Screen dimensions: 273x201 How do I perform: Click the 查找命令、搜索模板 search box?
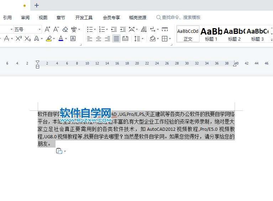pos(178,17)
